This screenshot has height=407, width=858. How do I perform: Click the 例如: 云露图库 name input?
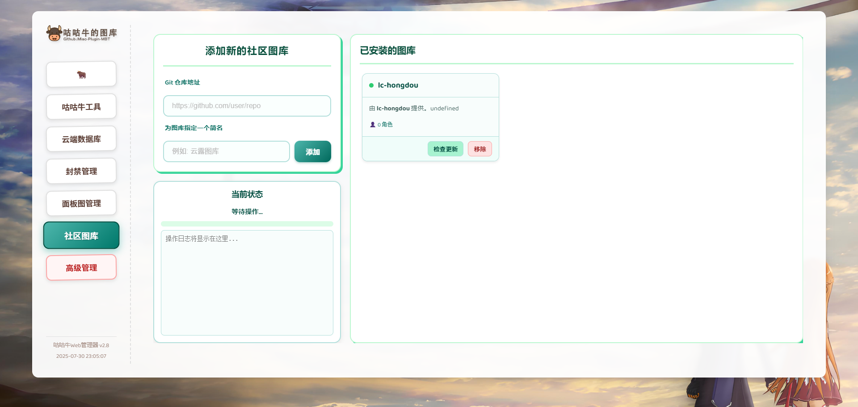coord(226,151)
